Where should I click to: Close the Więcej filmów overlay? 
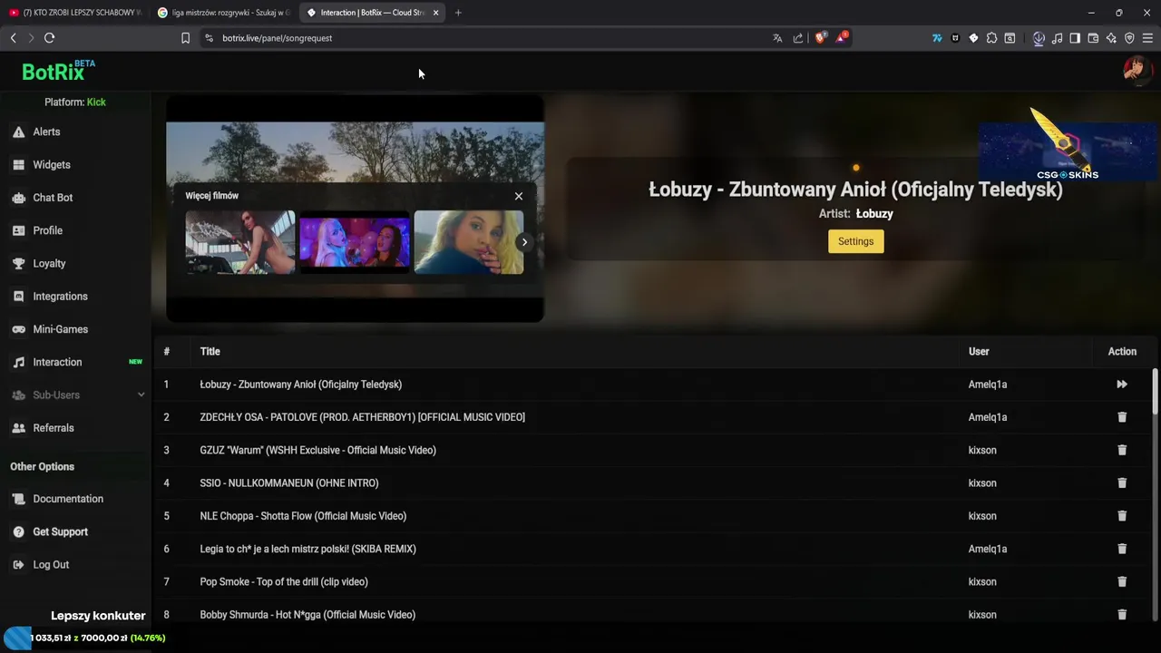519,196
